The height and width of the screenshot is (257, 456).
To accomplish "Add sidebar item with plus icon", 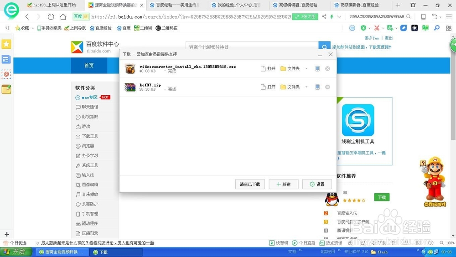I will click(x=7, y=234).
